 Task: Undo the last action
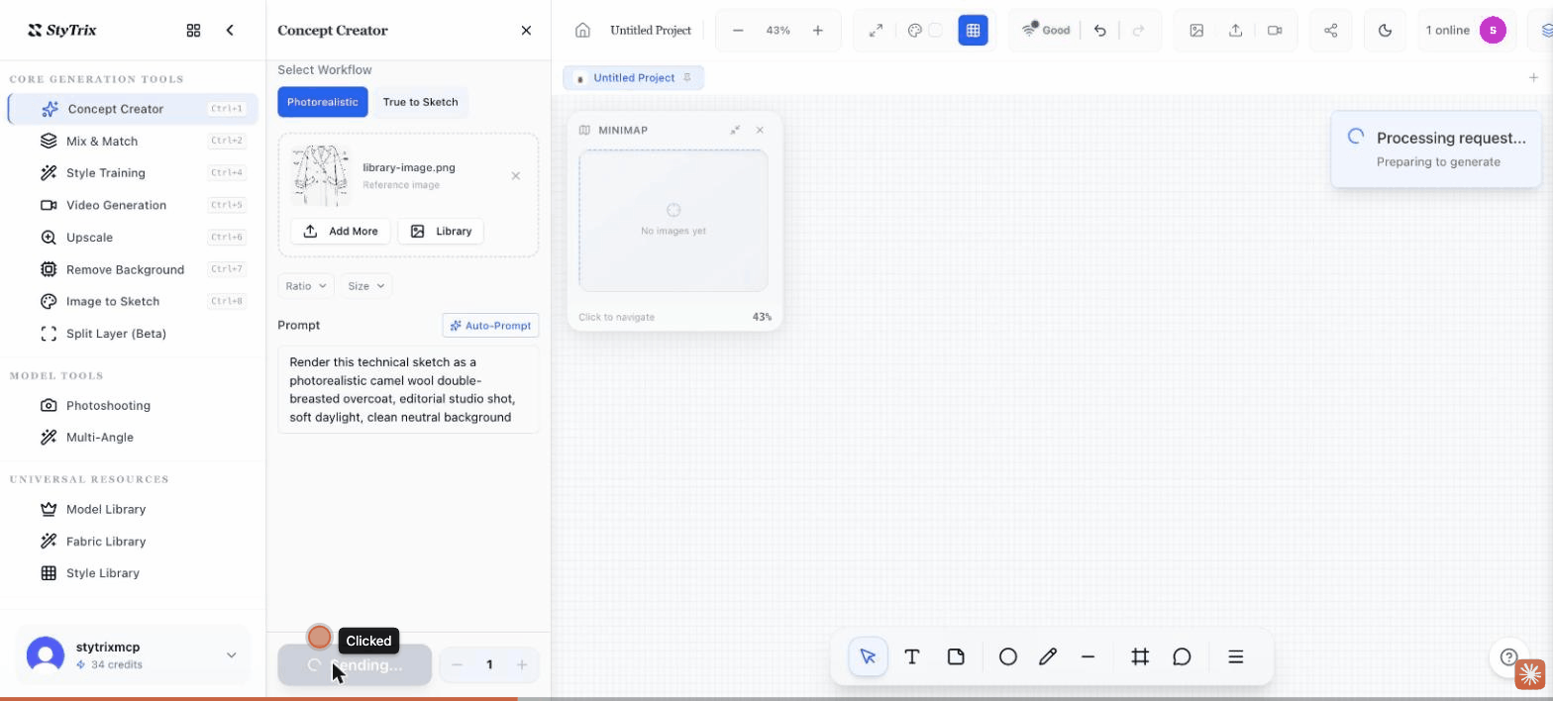(x=1100, y=31)
